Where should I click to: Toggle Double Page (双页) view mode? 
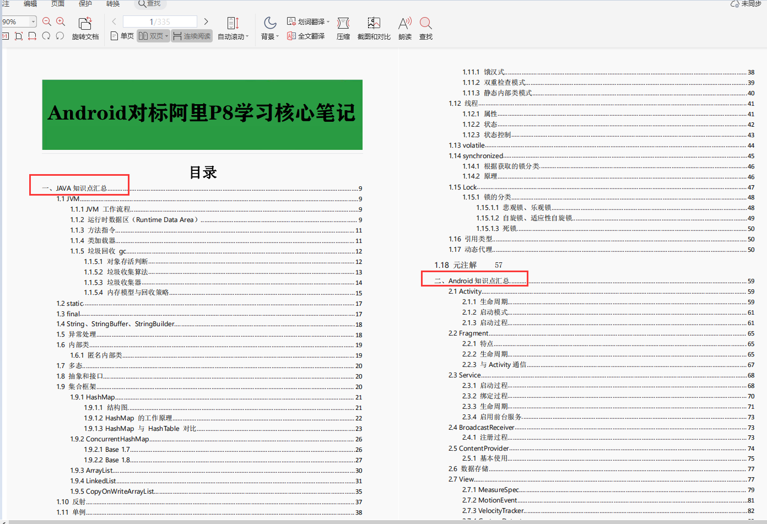tap(153, 36)
